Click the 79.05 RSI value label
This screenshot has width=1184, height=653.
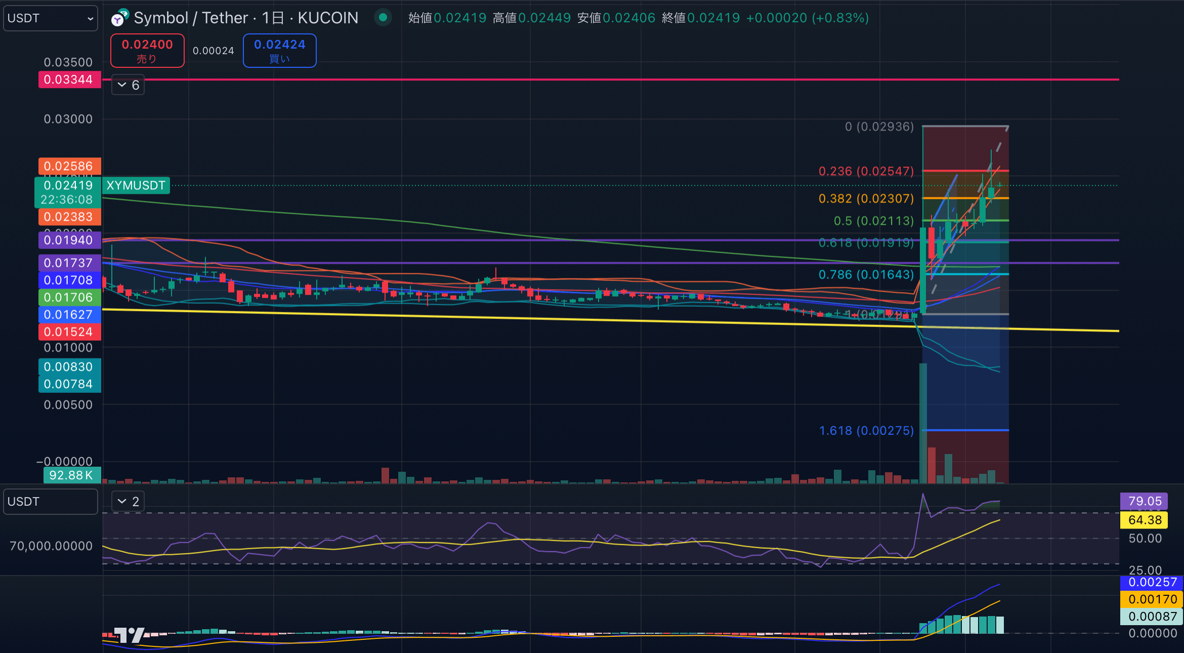(1144, 501)
